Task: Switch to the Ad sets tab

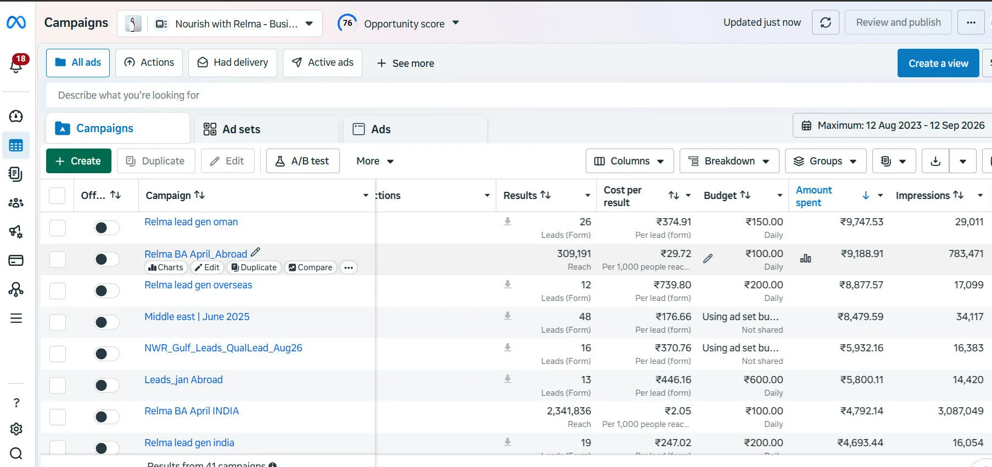Action: (266, 129)
